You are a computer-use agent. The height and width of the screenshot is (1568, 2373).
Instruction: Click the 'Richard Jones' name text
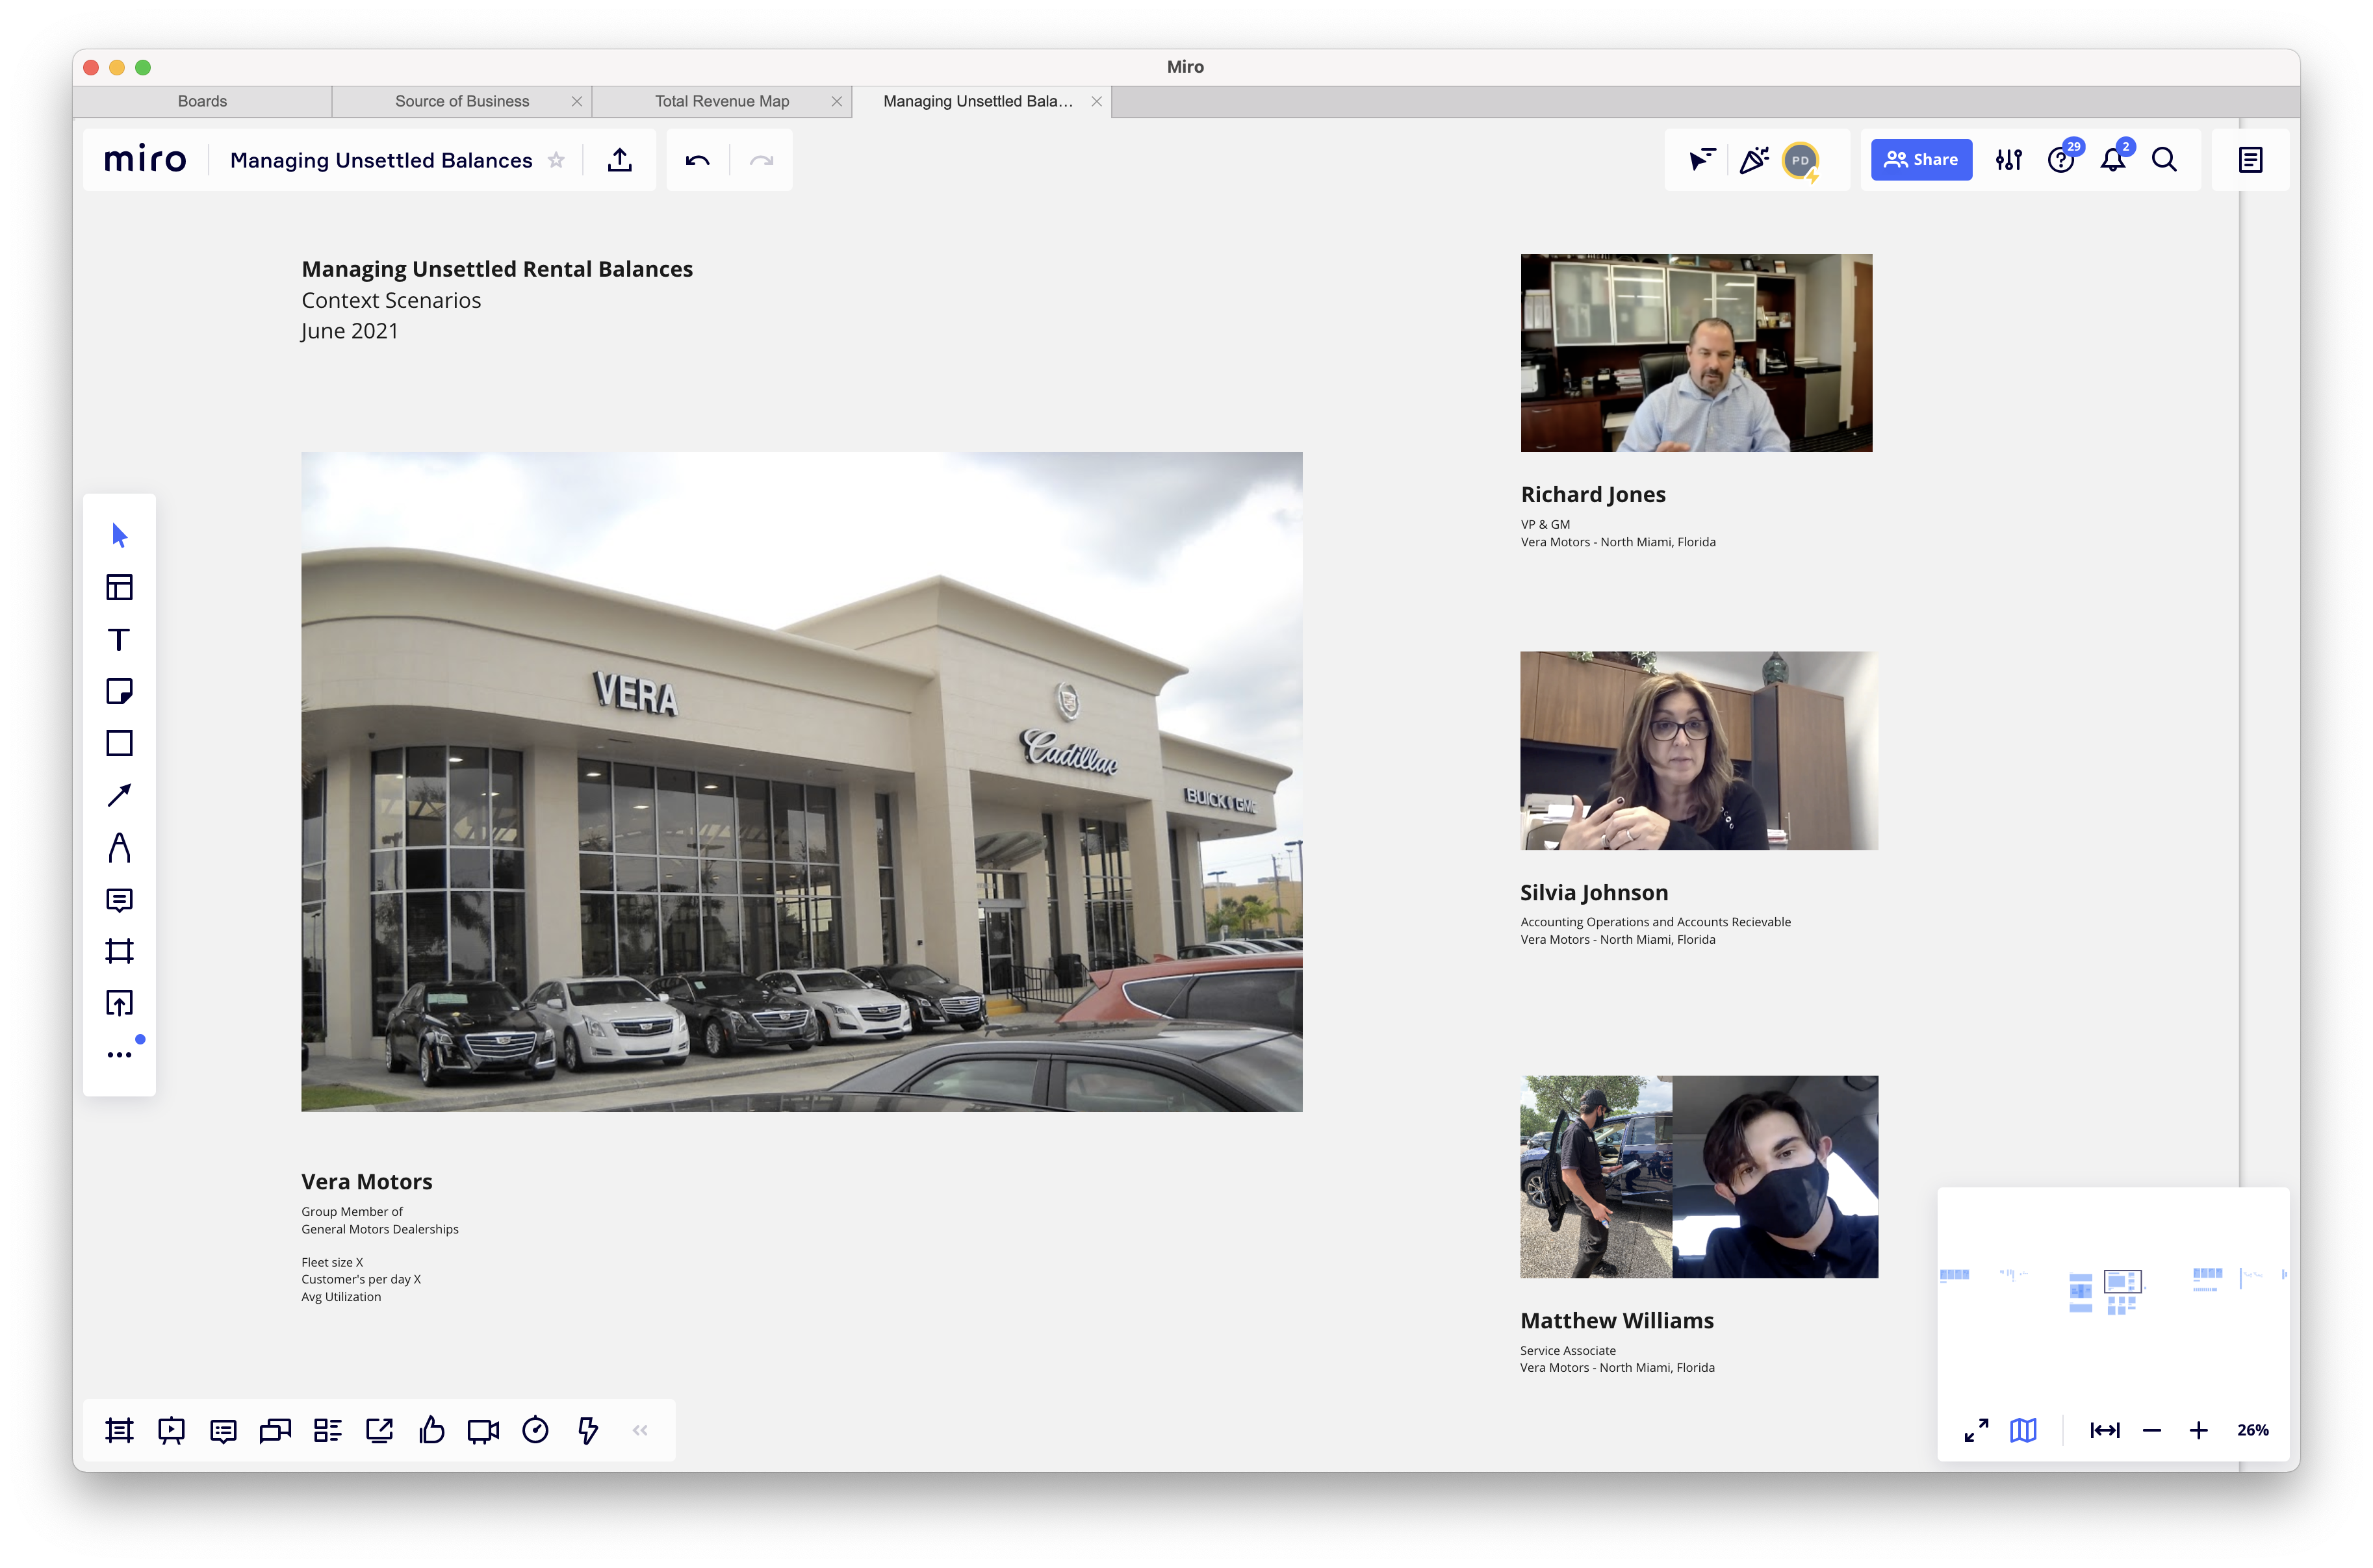1593,494
